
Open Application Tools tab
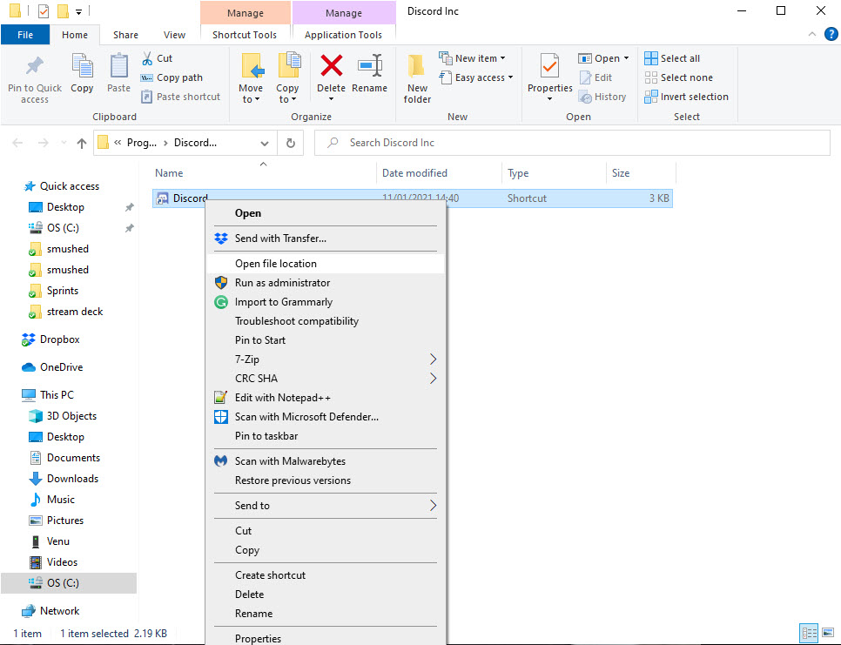(343, 35)
